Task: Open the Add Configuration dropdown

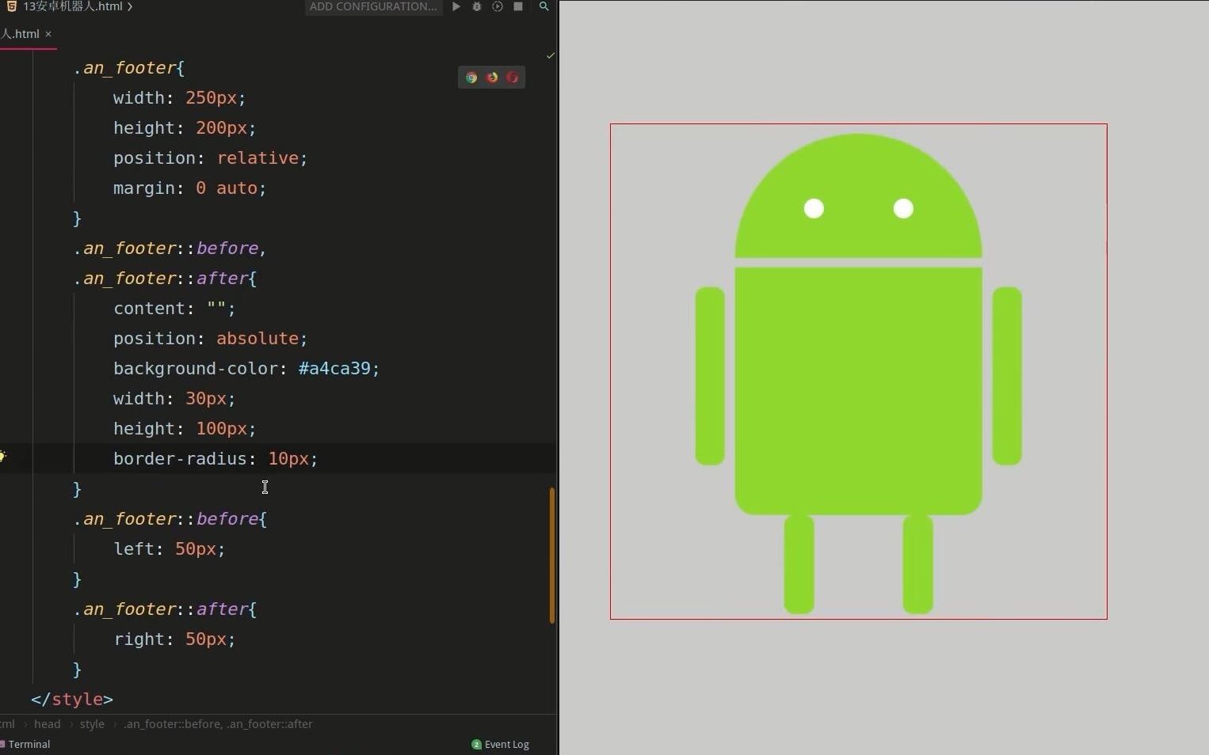Action: (373, 6)
